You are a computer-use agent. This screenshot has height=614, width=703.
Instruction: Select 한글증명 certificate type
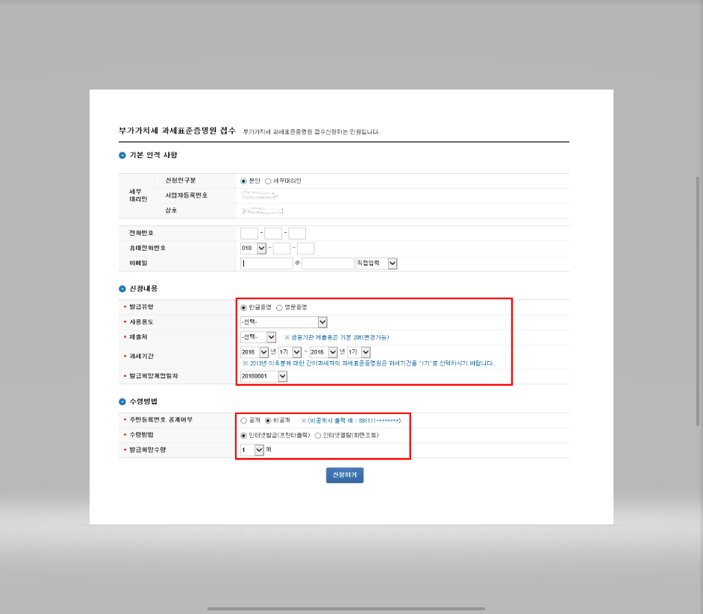pyautogui.click(x=243, y=307)
